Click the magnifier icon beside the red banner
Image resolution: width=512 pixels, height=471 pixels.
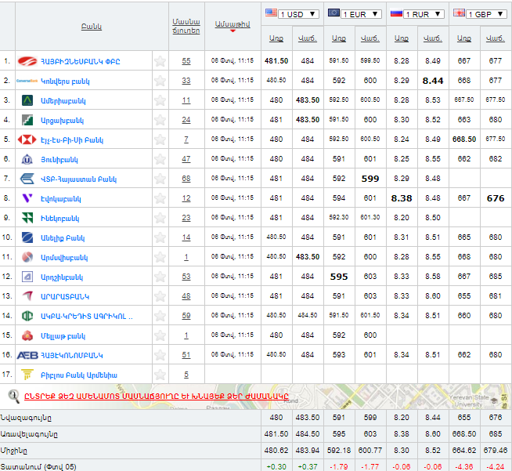coord(13,396)
